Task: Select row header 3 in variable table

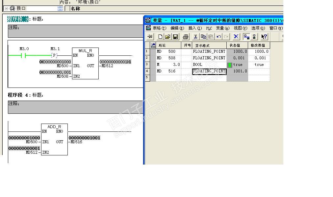Action: [x=147, y=65]
